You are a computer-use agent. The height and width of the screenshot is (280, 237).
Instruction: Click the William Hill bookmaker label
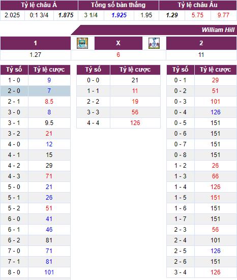tap(218, 30)
